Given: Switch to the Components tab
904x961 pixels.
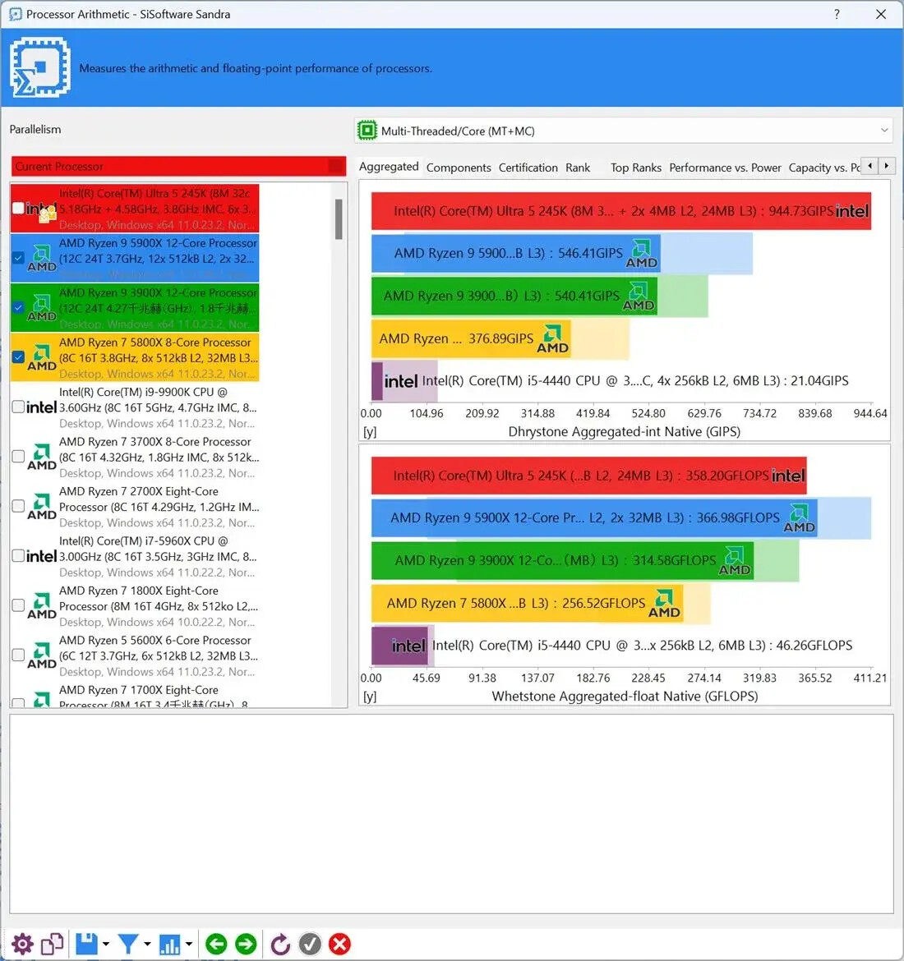Looking at the screenshot, I should point(458,168).
